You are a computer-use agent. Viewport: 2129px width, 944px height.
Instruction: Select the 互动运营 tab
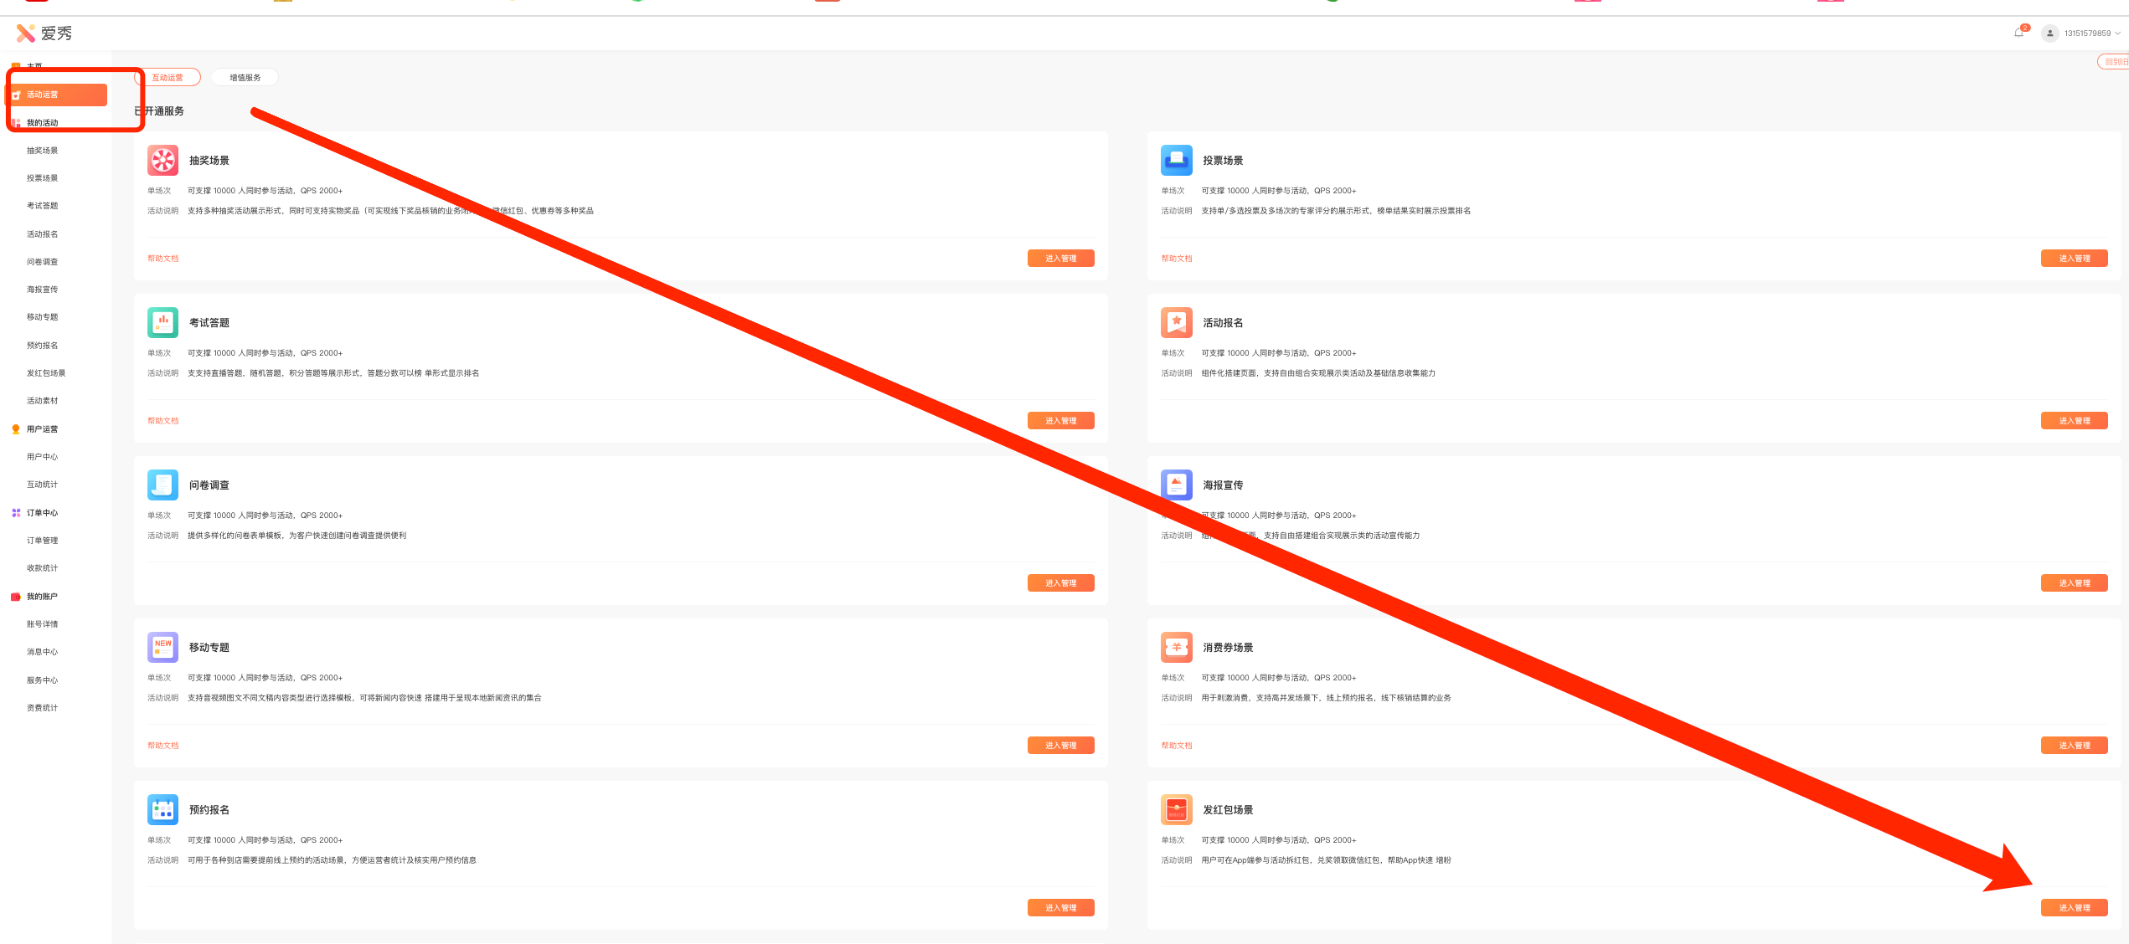coord(168,78)
